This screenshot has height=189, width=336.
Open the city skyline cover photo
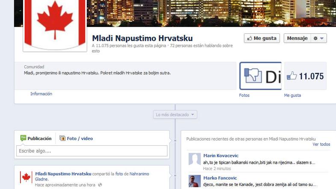pyautogui.click(x=211, y=13)
